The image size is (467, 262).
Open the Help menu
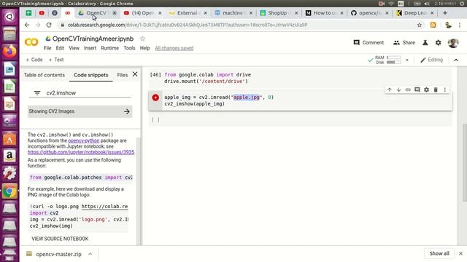[x=144, y=48]
